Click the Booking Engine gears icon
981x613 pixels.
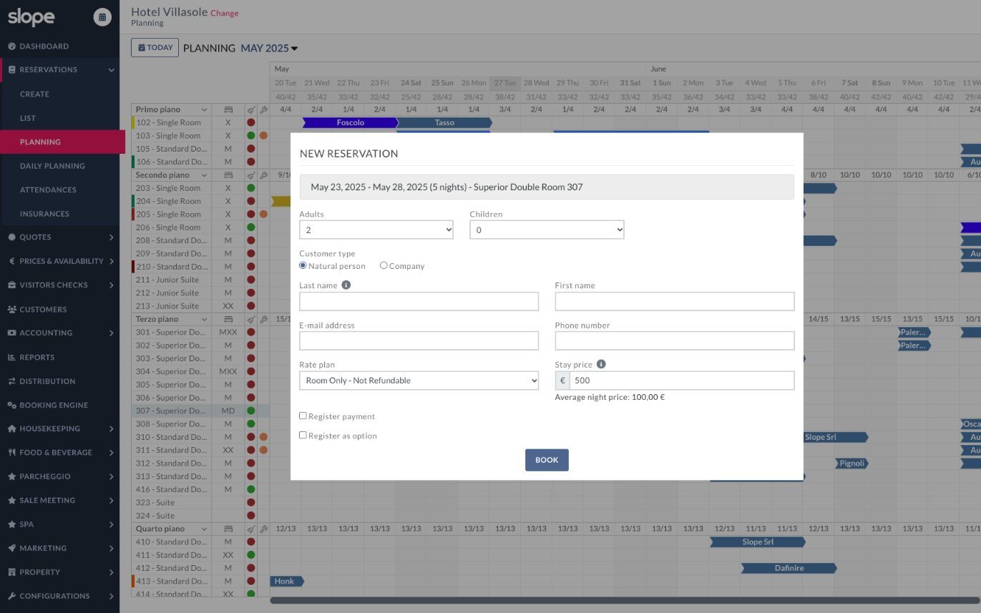[11, 406]
